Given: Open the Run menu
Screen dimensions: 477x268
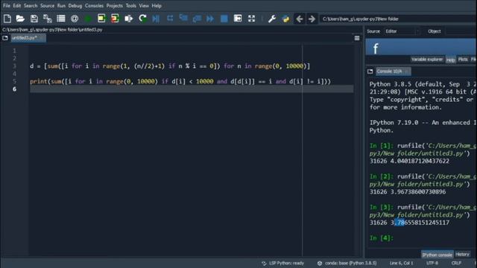Looking at the screenshot, I should pos(61,6).
